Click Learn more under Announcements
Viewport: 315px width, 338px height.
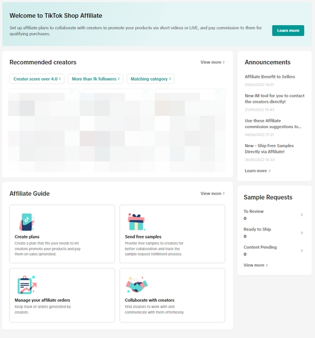click(x=257, y=171)
